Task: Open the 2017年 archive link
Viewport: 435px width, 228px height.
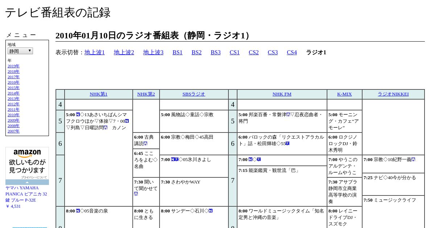Action: coord(13,77)
